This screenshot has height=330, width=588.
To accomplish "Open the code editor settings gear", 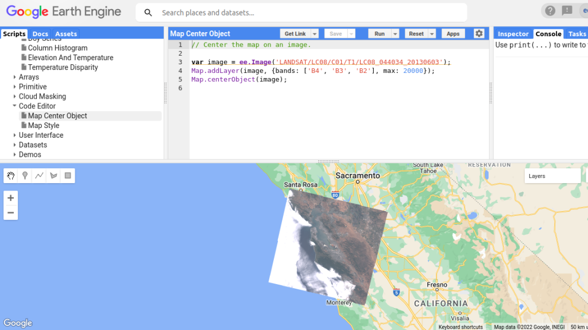I will (479, 33).
